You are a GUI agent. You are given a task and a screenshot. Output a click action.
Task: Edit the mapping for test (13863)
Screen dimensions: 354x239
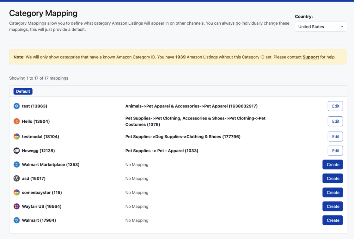click(335, 106)
